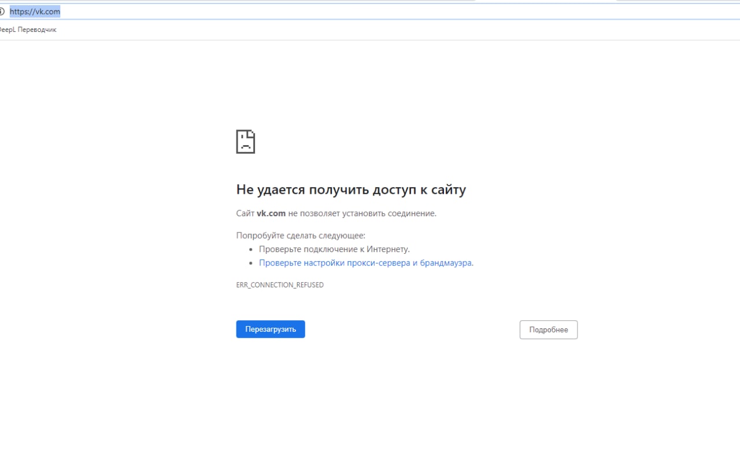
Task: Click the site info icon beside the URL
Action: click(x=2, y=12)
